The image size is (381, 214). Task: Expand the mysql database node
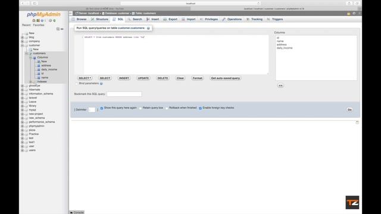tap(23, 110)
